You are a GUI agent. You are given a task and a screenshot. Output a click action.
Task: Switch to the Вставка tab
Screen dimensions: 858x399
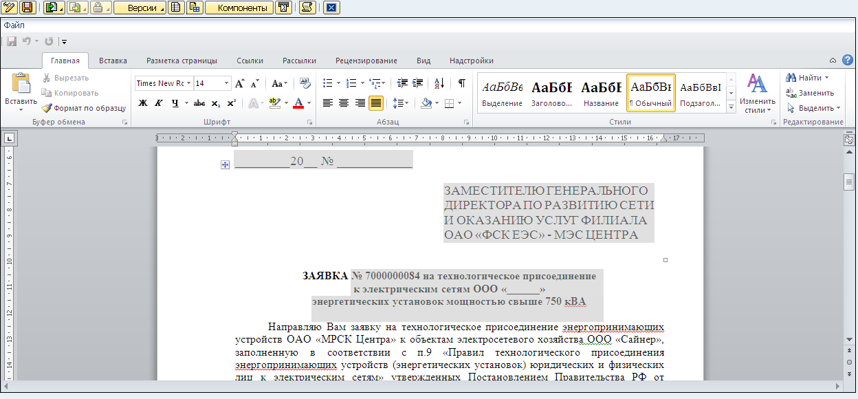point(113,61)
